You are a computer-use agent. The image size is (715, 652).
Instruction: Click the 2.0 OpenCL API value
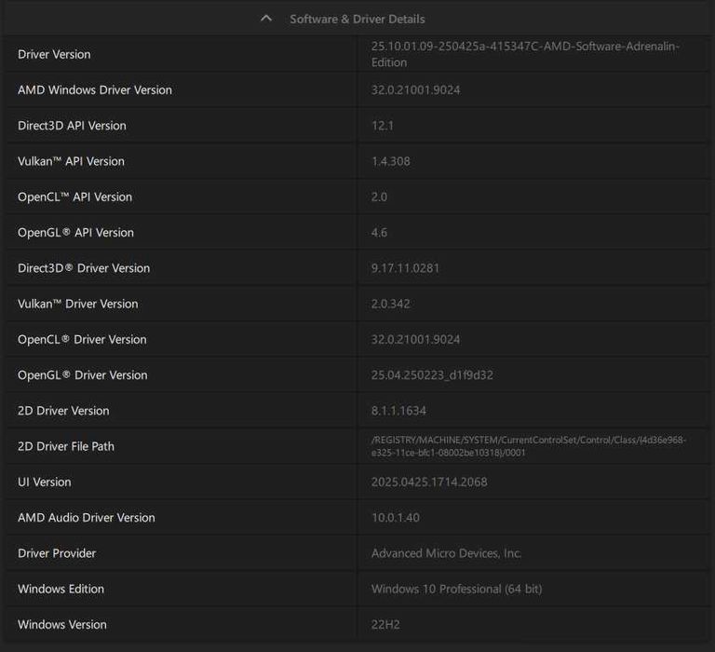pos(379,197)
